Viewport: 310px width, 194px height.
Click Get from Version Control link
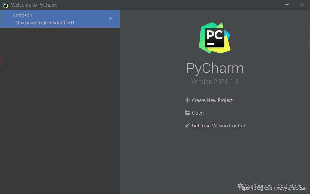[218, 126]
